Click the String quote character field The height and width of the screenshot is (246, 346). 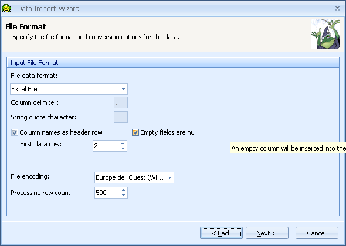(121, 117)
